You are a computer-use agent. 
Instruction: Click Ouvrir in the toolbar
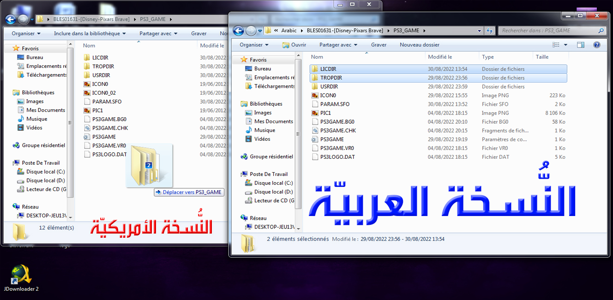pyautogui.click(x=294, y=45)
